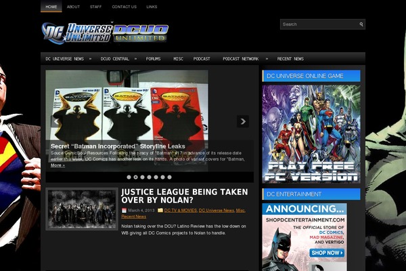Click the Shop Now button in ad
406x271 pixels.
[x=327, y=253]
